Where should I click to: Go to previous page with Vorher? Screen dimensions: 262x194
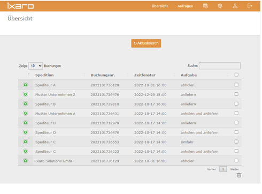(x=211, y=169)
